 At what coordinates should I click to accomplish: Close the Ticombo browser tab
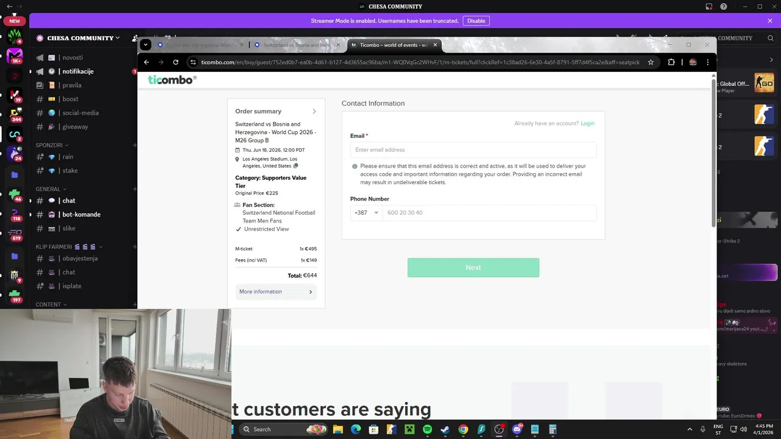(x=435, y=45)
